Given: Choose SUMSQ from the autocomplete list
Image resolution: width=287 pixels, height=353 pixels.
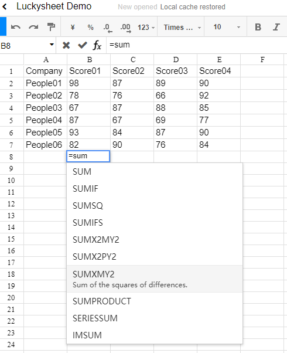Looking at the screenshot, I should tap(155, 206).
